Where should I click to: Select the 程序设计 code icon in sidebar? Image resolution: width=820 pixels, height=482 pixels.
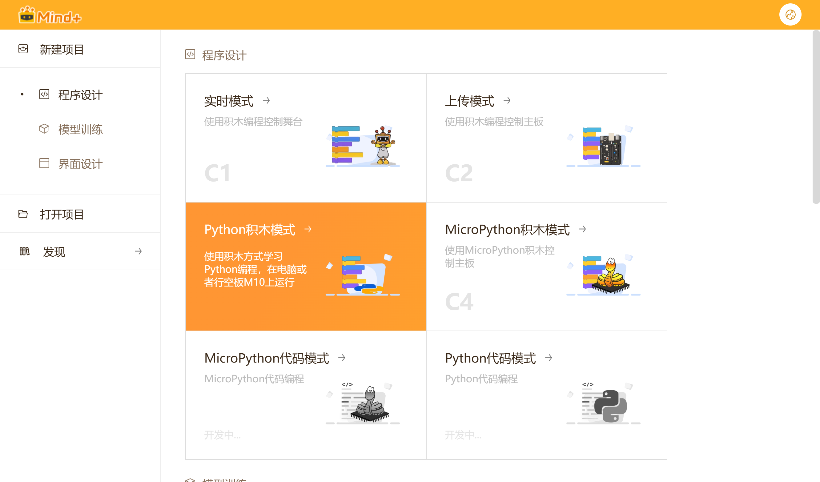(45, 95)
